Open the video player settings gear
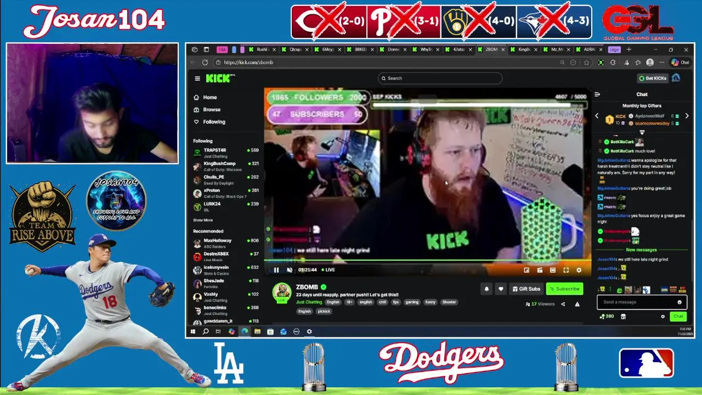Viewport: 702px width, 395px height. pyautogui.click(x=579, y=270)
